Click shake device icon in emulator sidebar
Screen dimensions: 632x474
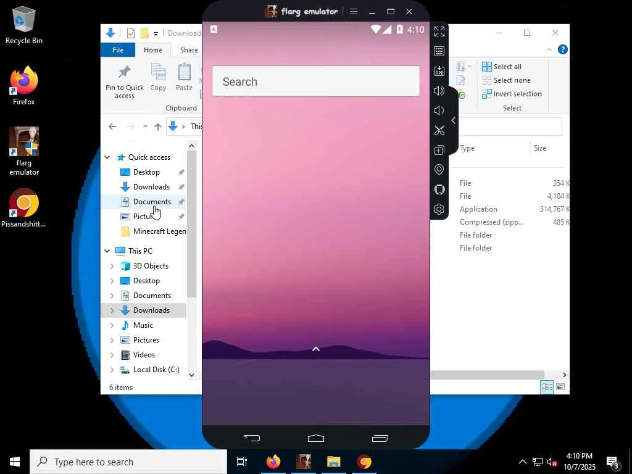(x=439, y=189)
